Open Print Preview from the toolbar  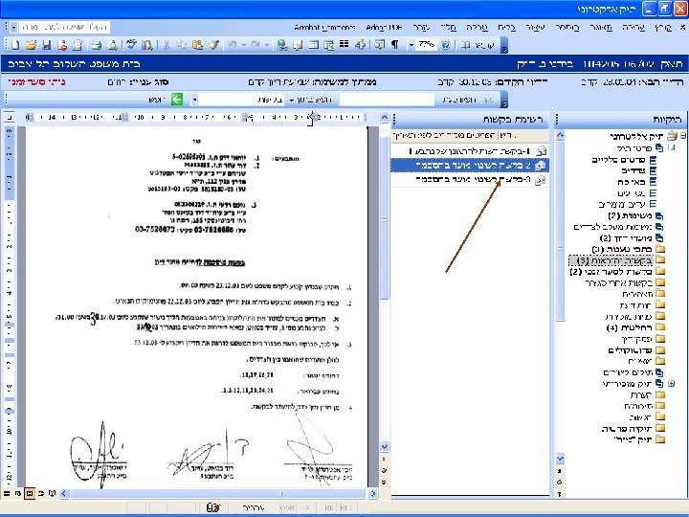[113, 45]
